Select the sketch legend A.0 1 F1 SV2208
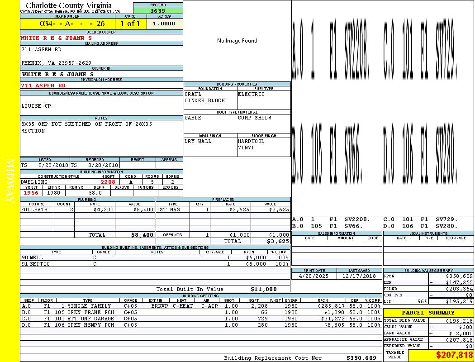The height and width of the screenshot is (362, 475). point(331,219)
